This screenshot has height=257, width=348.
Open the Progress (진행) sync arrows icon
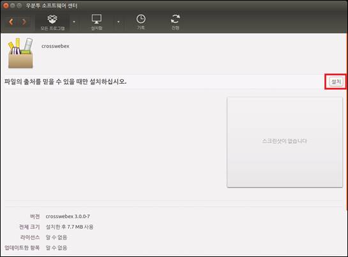175,22
